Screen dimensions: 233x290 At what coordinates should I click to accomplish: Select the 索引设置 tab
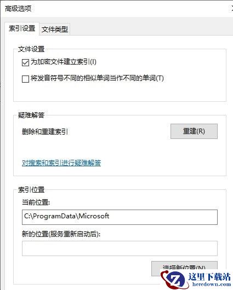pos(22,28)
